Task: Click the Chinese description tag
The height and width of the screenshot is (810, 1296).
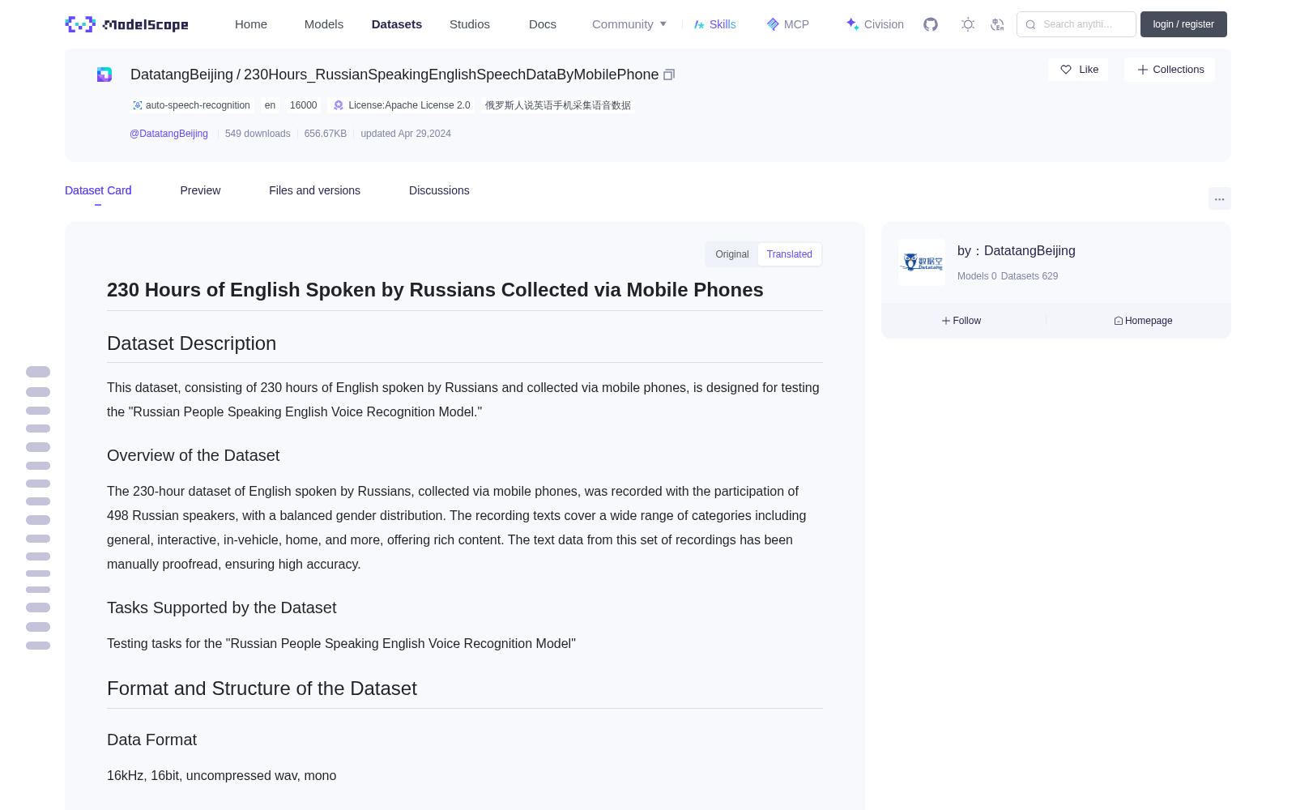Action: [558, 105]
